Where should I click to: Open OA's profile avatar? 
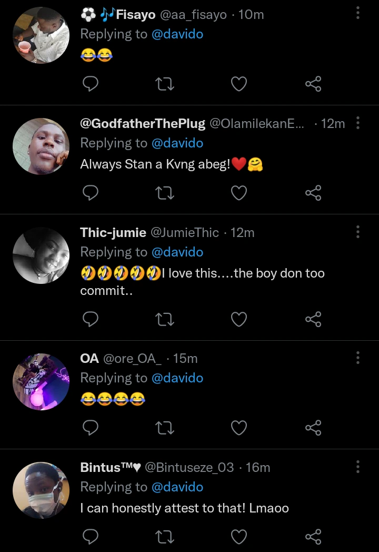(41, 382)
